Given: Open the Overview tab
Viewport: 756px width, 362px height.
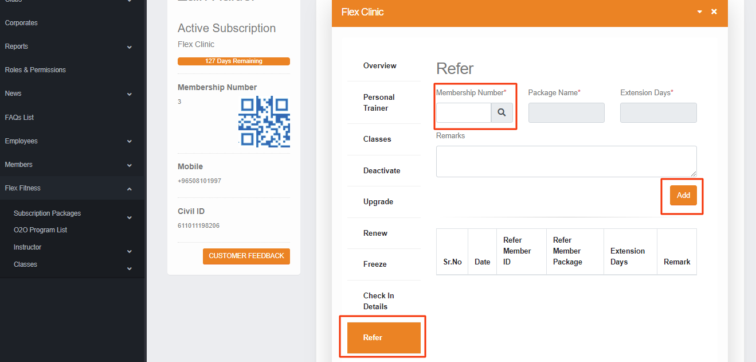Looking at the screenshot, I should tap(379, 66).
